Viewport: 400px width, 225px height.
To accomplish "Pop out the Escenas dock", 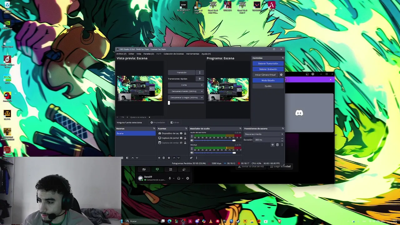I will 154,128.
